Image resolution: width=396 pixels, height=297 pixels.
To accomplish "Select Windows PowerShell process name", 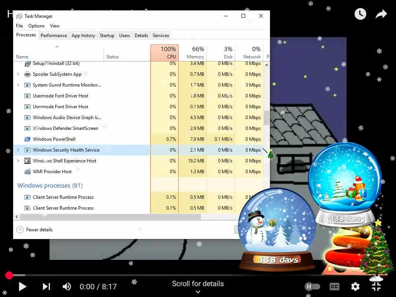I will (x=54, y=139).
